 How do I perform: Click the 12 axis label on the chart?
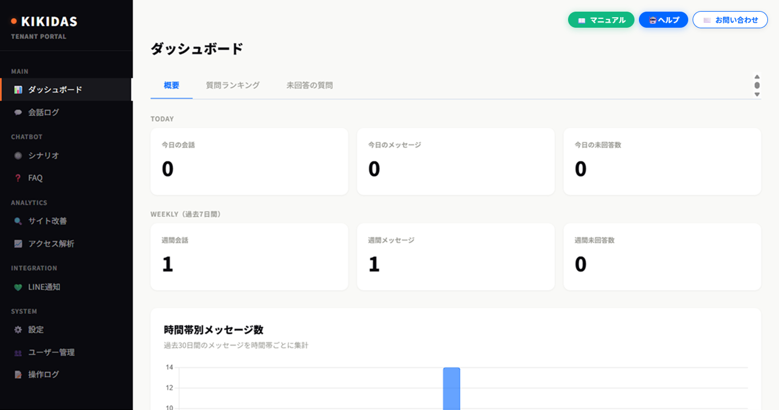click(169, 388)
